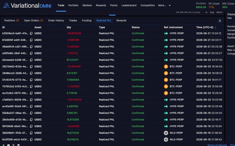Open the Competition page
This screenshot has width=235, height=146.
click(x=148, y=6)
